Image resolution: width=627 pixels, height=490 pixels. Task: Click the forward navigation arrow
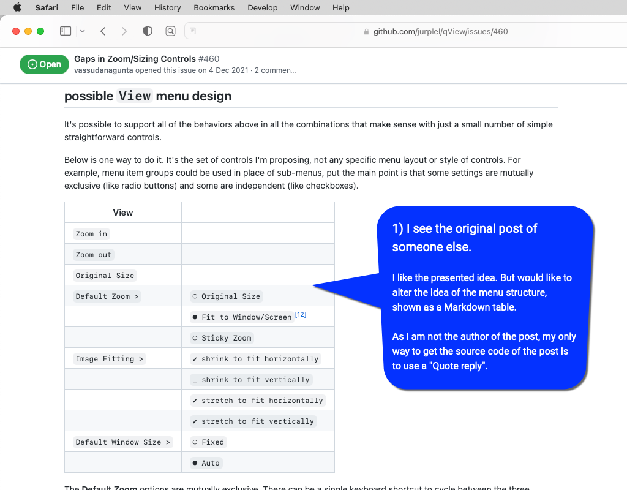[x=124, y=31]
